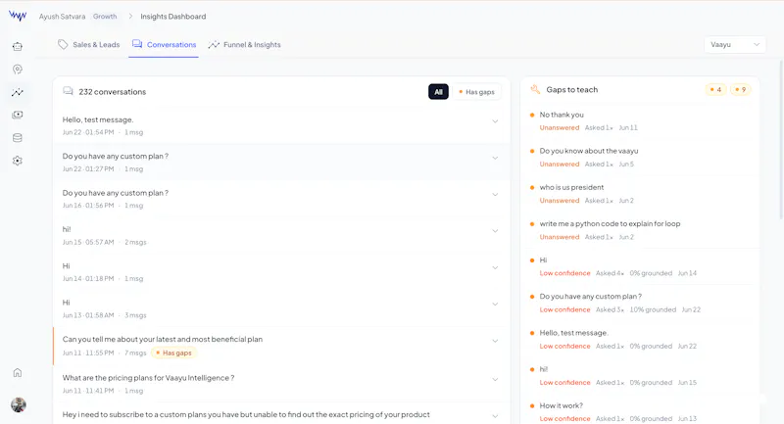Open the bot agent icon in sidebar
Image resolution: width=784 pixels, height=424 pixels.
[x=18, y=46]
